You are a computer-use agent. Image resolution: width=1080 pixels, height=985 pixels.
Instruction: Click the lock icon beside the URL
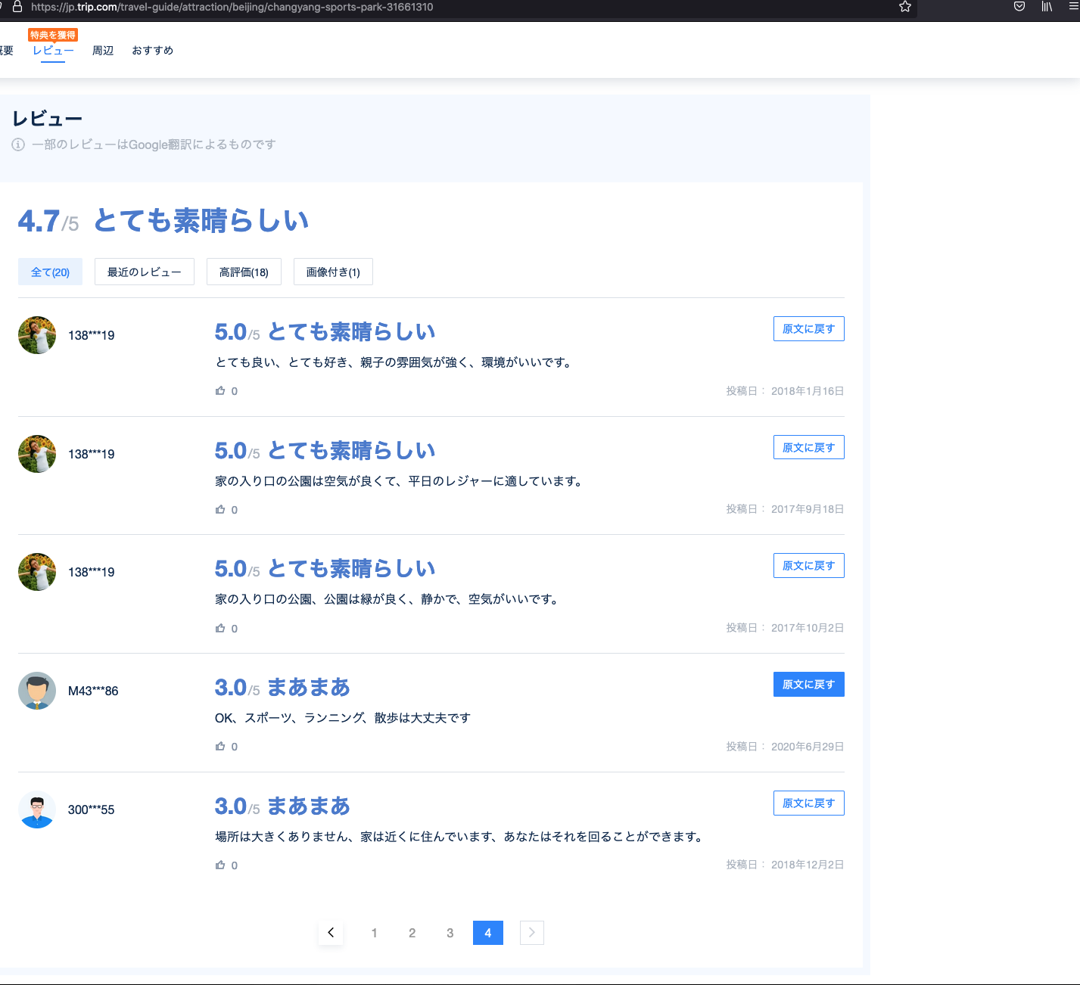(17, 7)
